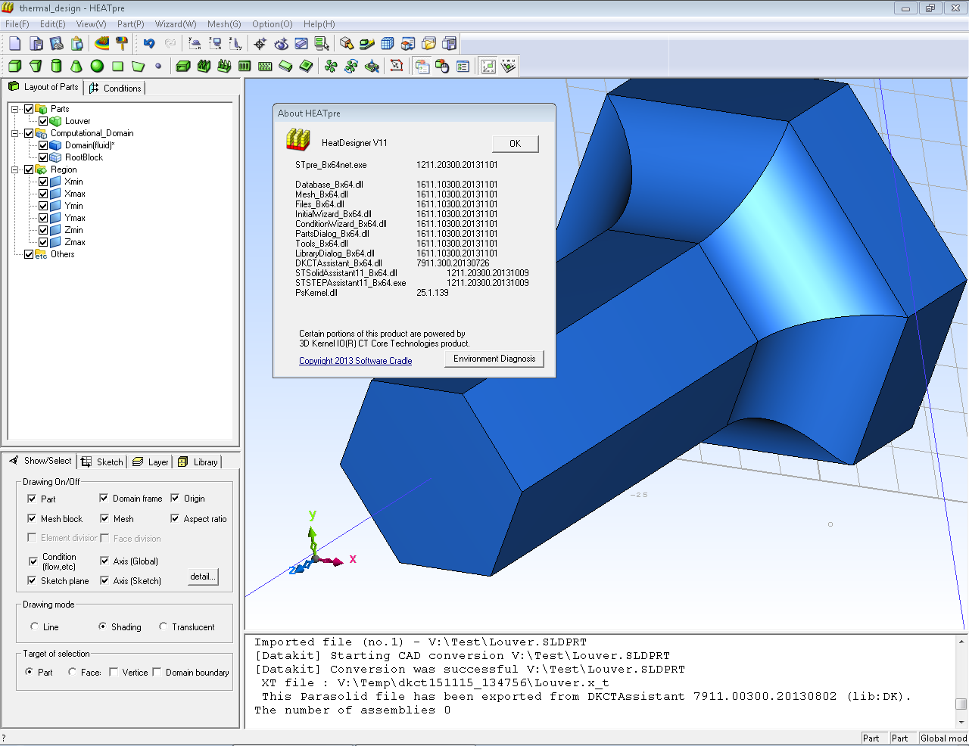Uncheck the Xmin region checkbox
969x746 pixels.
43,182
